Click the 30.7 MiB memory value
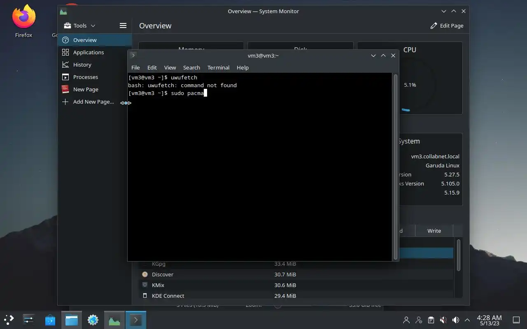The width and height of the screenshot is (527, 329). tap(285, 274)
